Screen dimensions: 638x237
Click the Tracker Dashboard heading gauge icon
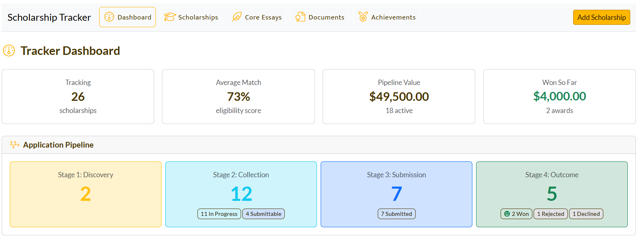(x=9, y=51)
